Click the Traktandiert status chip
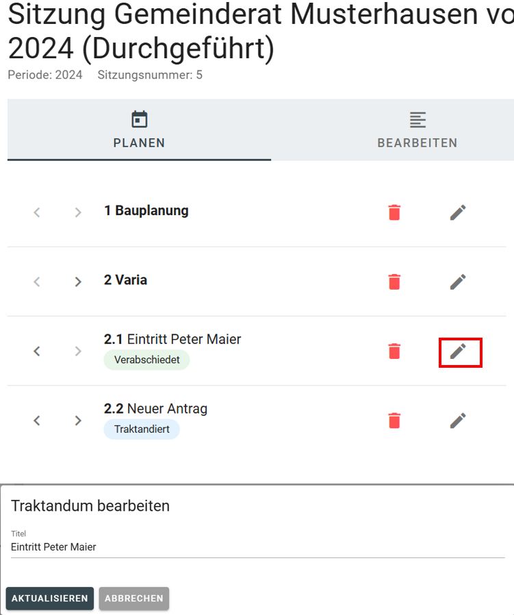 pos(142,429)
